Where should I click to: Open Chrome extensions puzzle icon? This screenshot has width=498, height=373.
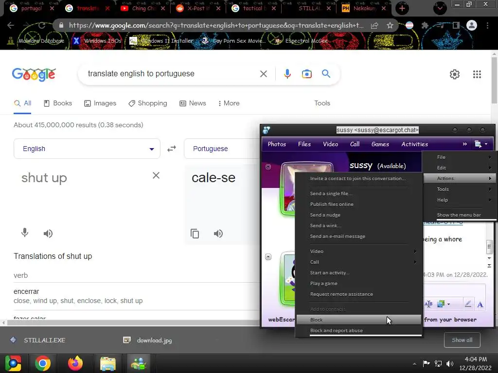(425, 25)
